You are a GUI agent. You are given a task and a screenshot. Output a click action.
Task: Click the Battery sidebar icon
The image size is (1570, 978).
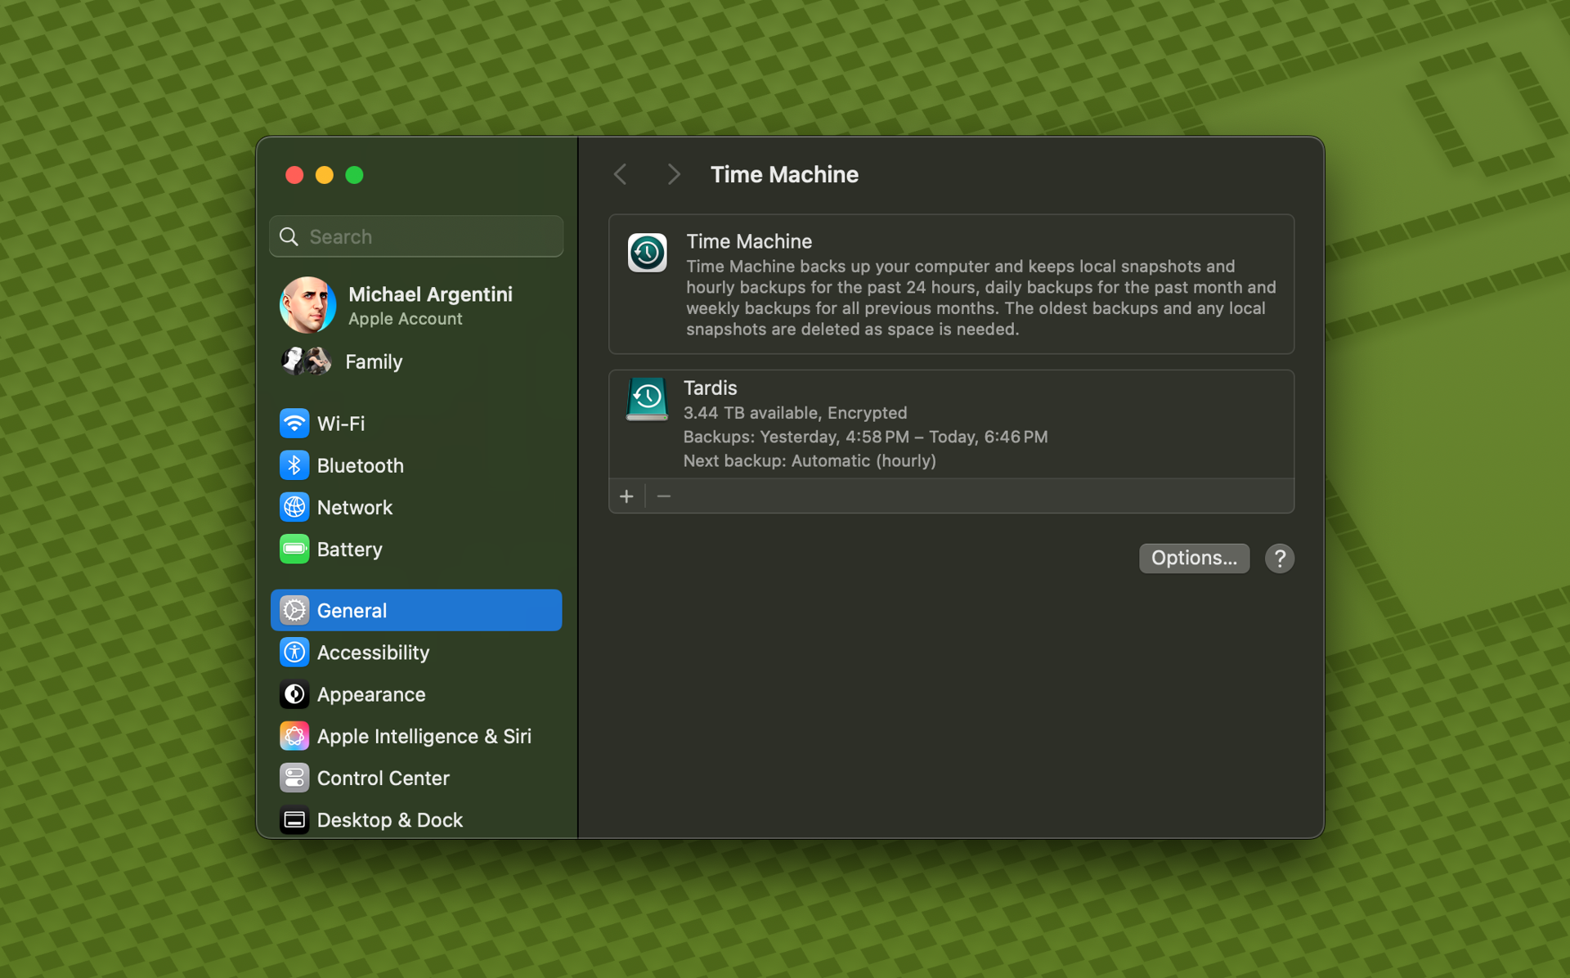point(294,549)
